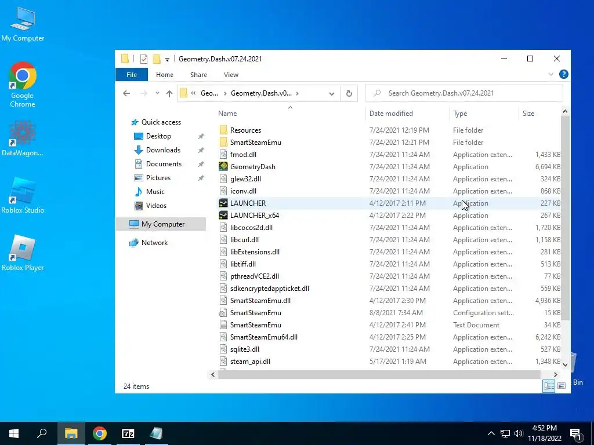Image resolution: width=594 pixels, height=445 pixels.
Task: Click the search box for Geometry.Dash.v07.24.2021
Action: (463, 93)
